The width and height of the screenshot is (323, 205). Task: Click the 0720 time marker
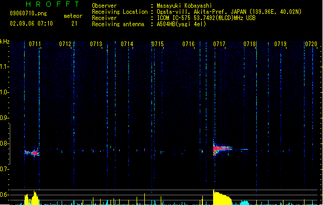(311, 44)
